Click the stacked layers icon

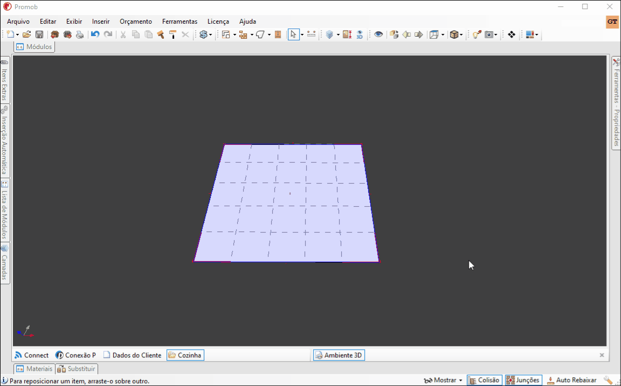(x=329, y=34)
